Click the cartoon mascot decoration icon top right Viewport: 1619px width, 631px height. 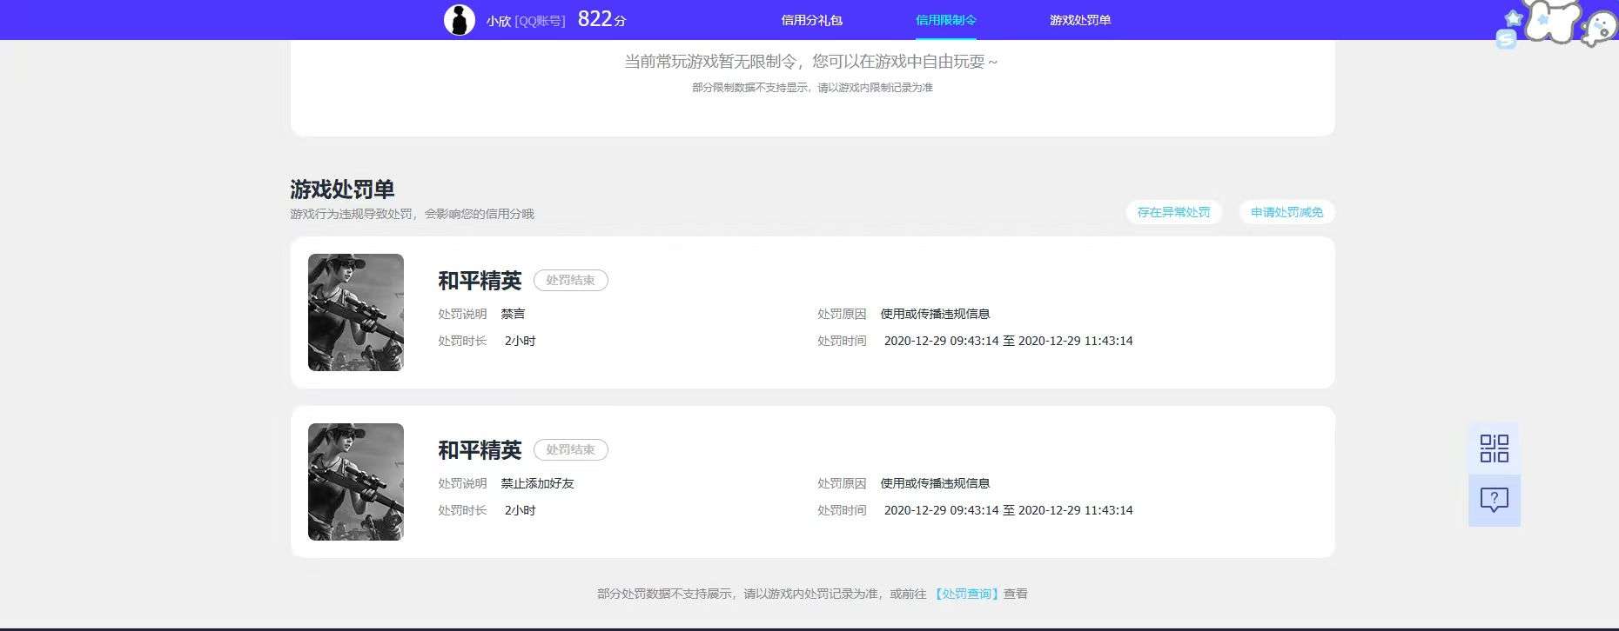[1558, 23]
